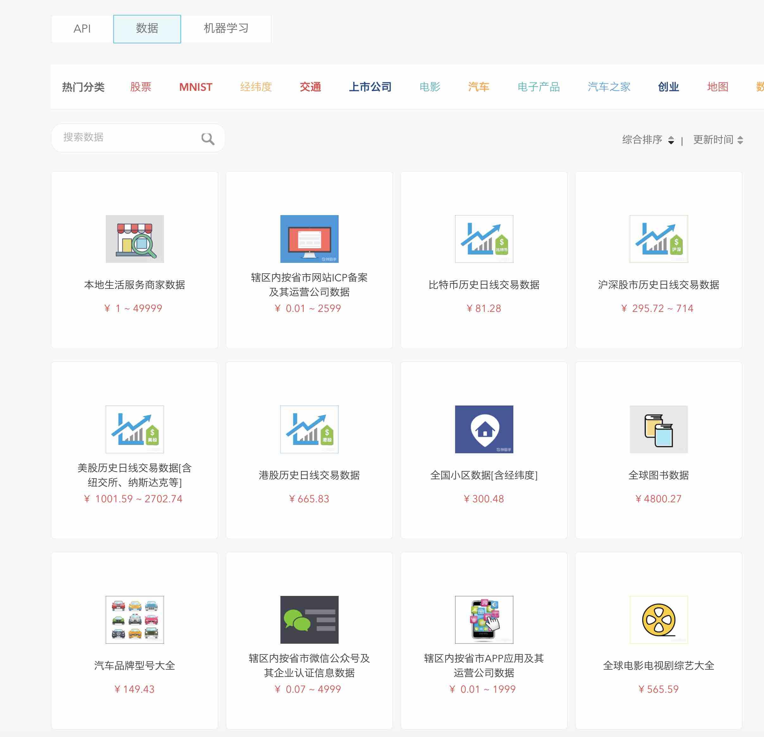Open 沪深股市历史日线交易数据 title link
The height and width of the screenshot is (737, 764).
[x=658, y=285]
